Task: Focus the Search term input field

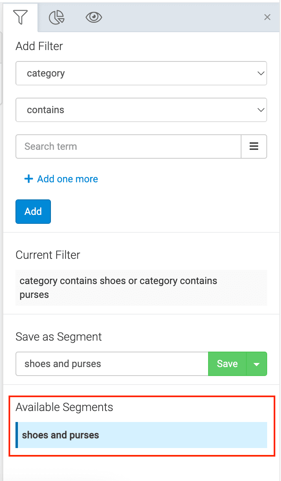Action: coord(128,146)
